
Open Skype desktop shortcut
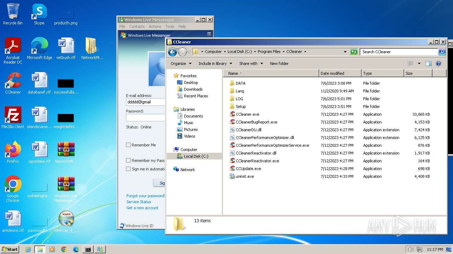pyautogui.click(x=39, y=14)
